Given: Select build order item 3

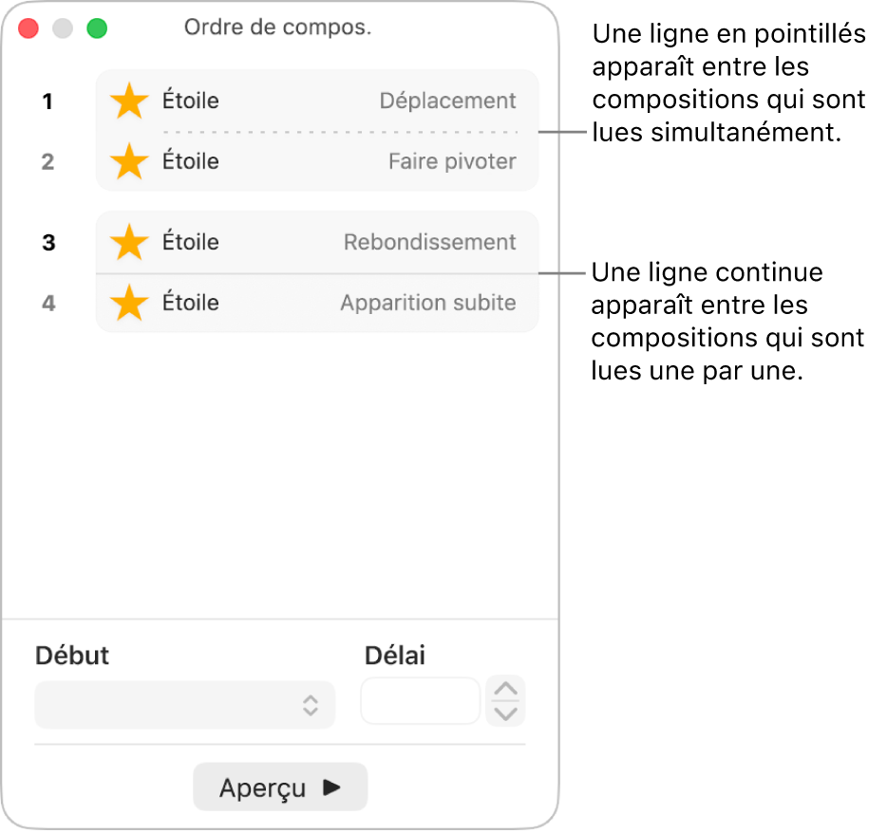Looking at the screenshot, I should pos(47,242).
